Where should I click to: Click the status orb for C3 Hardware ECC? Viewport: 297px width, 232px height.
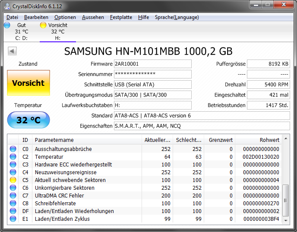pos(13,164)
